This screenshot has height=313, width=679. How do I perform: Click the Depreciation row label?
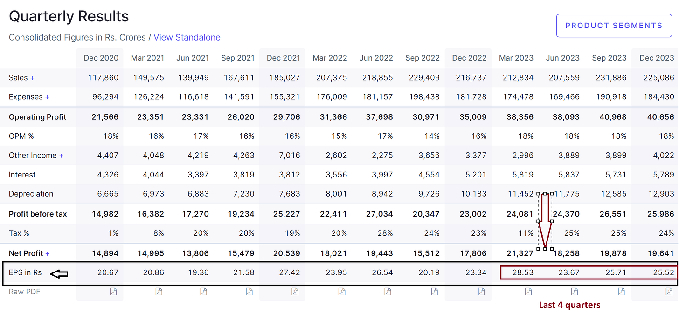[x=31, y=194]
